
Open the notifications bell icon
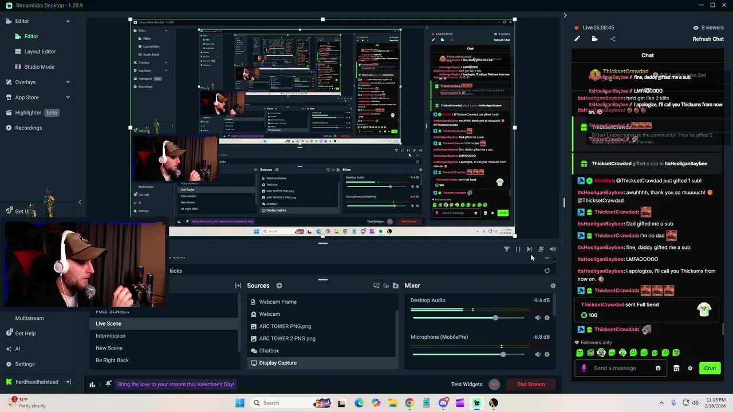(108, 384)
